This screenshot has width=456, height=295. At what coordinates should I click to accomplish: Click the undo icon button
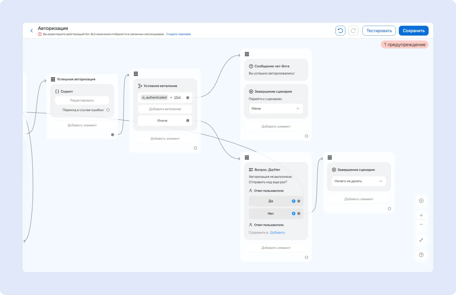coord(340,31)
